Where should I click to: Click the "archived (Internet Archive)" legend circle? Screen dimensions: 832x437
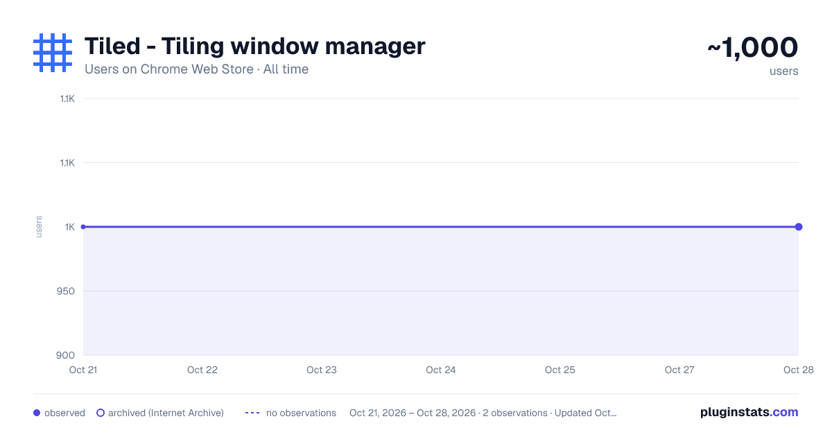pos(101,413)
